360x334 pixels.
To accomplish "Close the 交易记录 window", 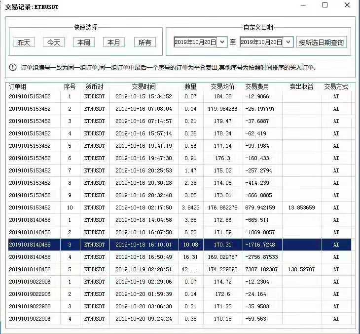I will coord(347,5).
